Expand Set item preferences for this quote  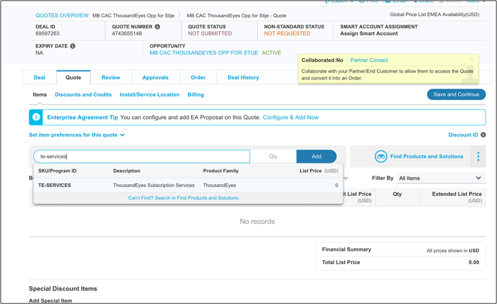[x=76, y=135]
